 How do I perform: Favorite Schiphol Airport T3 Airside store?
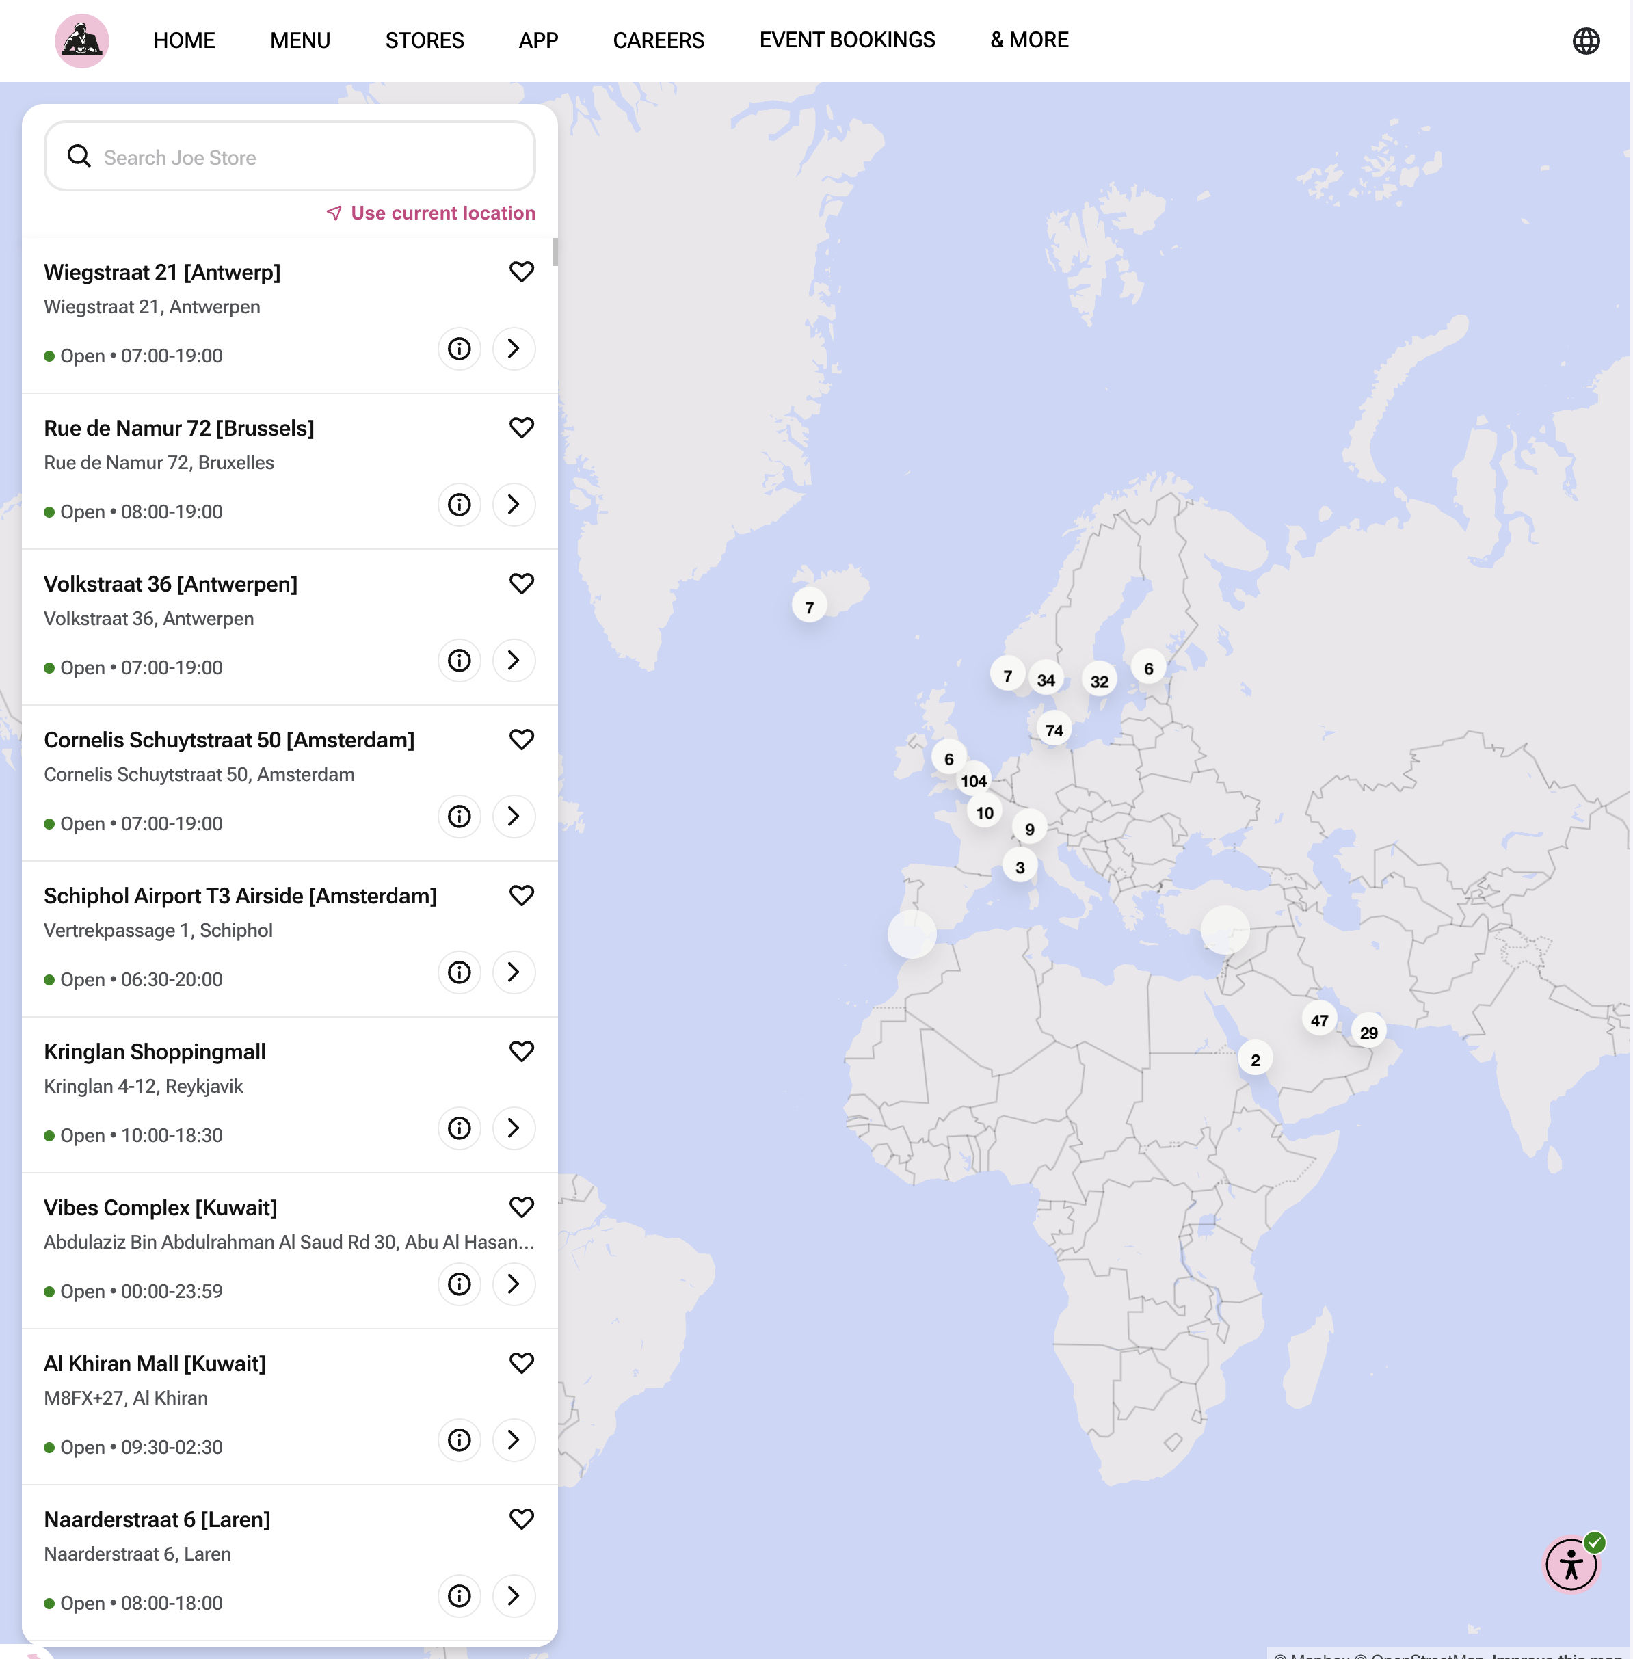(522, 896)
